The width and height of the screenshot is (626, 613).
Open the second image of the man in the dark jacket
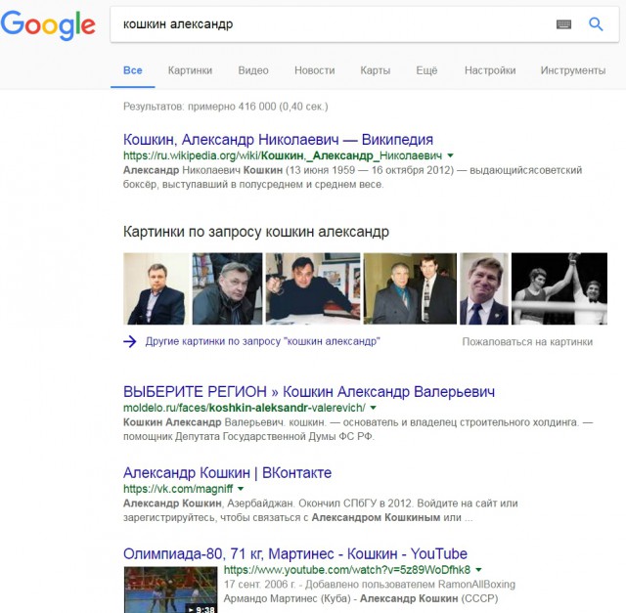tap(227, 288)
